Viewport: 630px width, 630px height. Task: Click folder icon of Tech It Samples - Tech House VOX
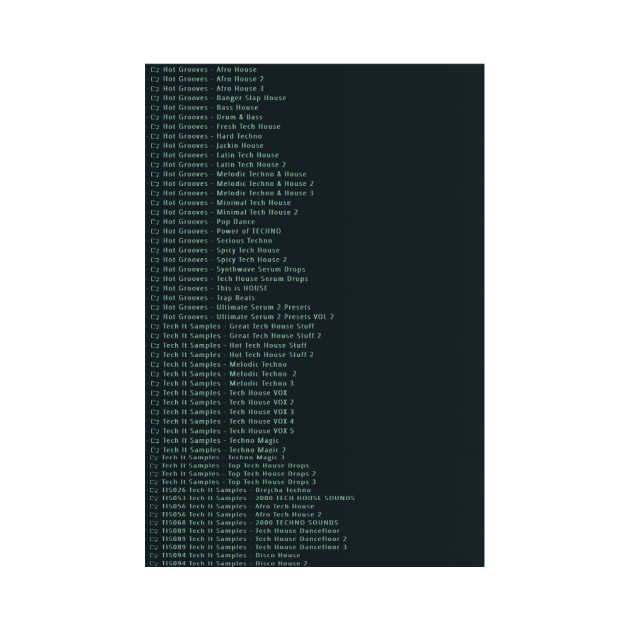[154, 393]
